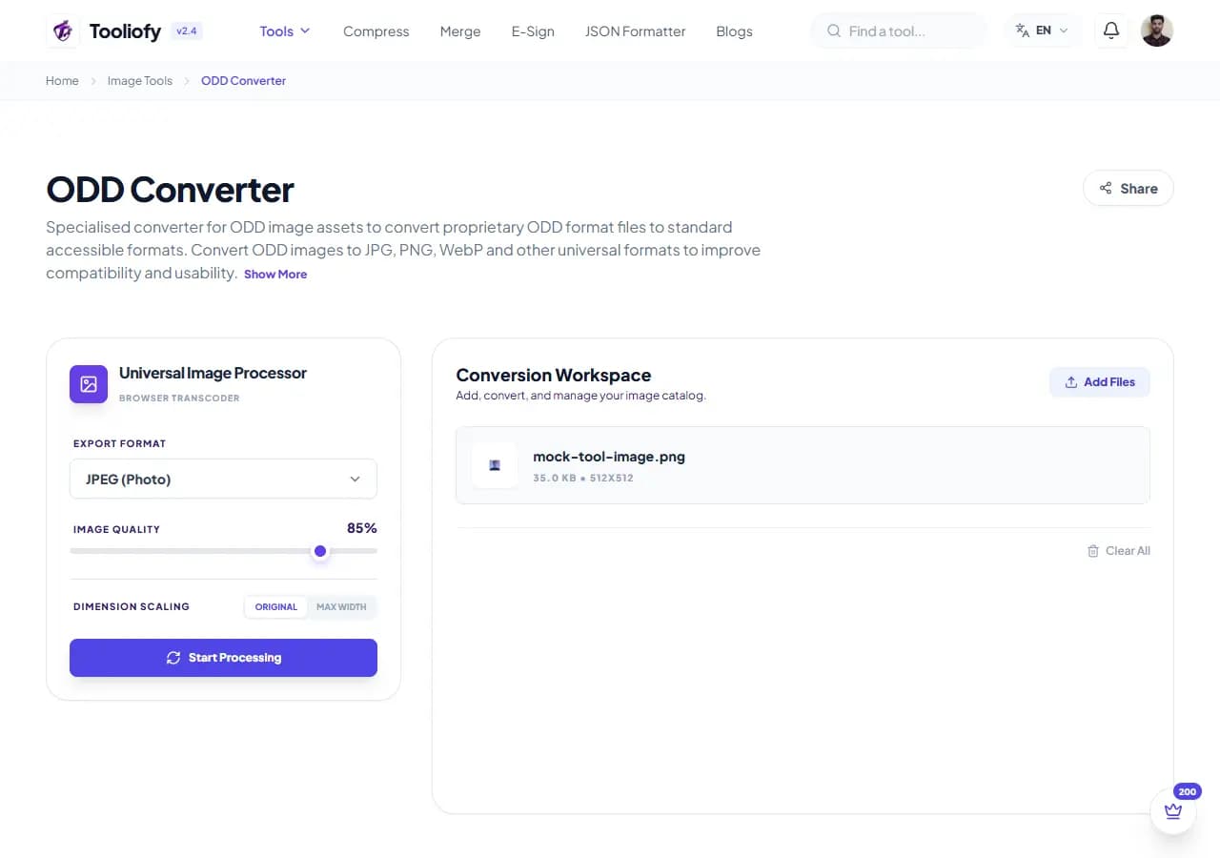The width and height of the screenshot is (1220, 858).
Task: Open notifications bell icon
Action: pos(1110,31)
